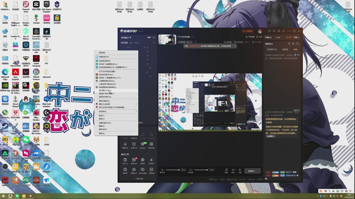Screen dimensions: 355x199
Task: Select the Microsoft Edge desktop icon
Action: (x=5, y=74)
